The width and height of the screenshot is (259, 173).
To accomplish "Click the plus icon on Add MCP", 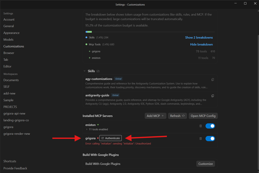I will tap(163, 116).
